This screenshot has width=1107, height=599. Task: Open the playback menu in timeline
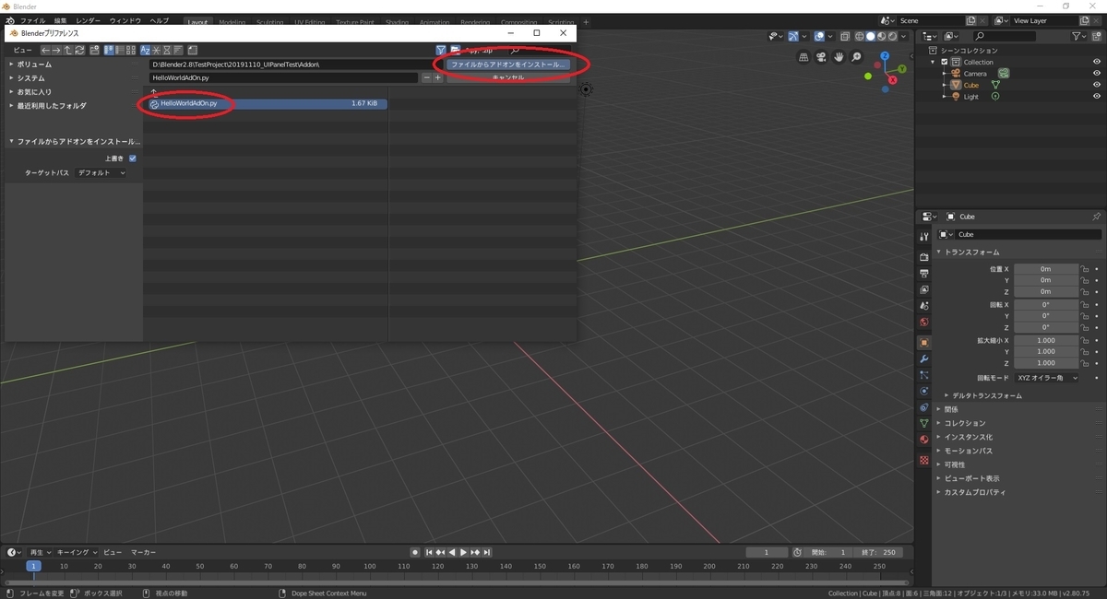click(x=40, y=552)
